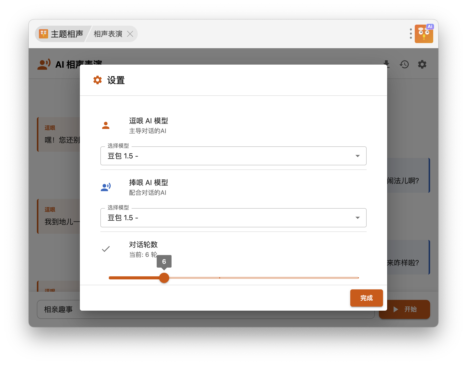Click the settings gear in the header
The height and width of the screenshot is (365, 467).
(422, 64)
